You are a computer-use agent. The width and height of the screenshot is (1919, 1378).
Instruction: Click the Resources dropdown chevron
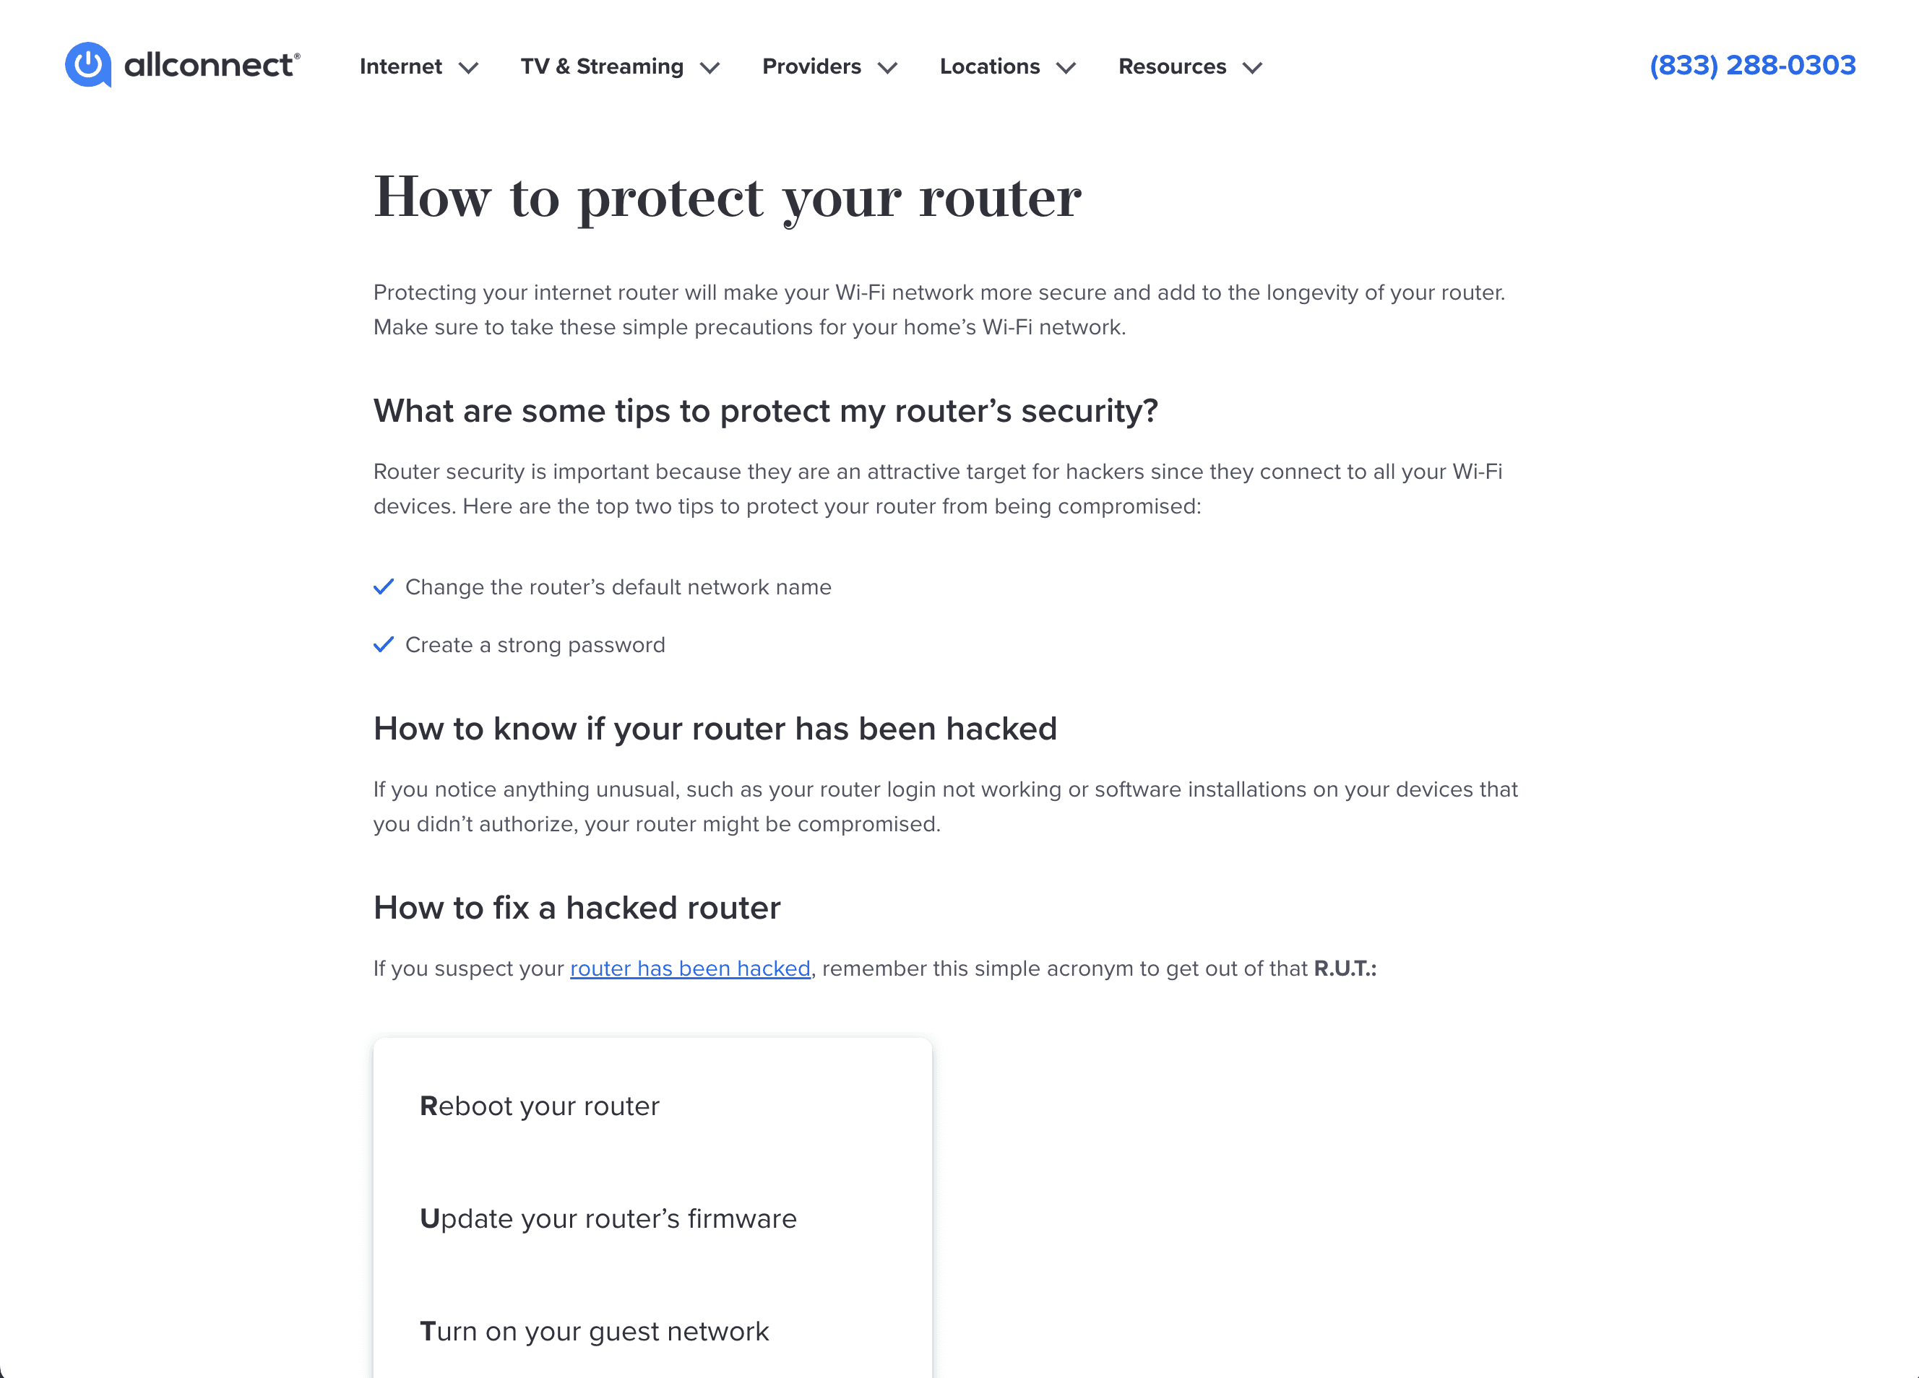[1253, 68]
